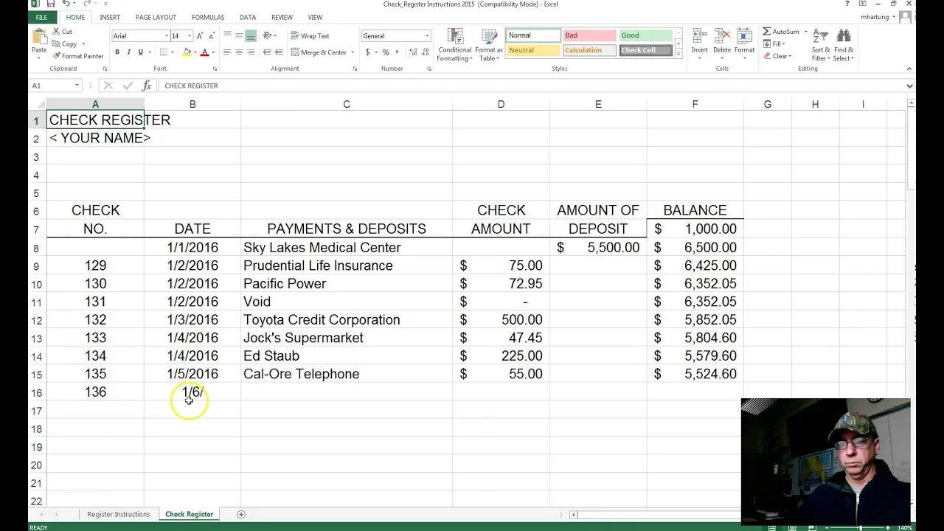Click the Merge & Center button

(x=319, y=52)
